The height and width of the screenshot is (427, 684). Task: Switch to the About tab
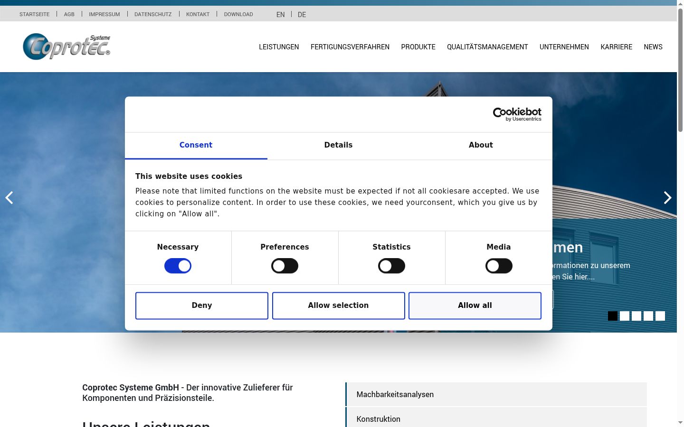tap(481, 145)
